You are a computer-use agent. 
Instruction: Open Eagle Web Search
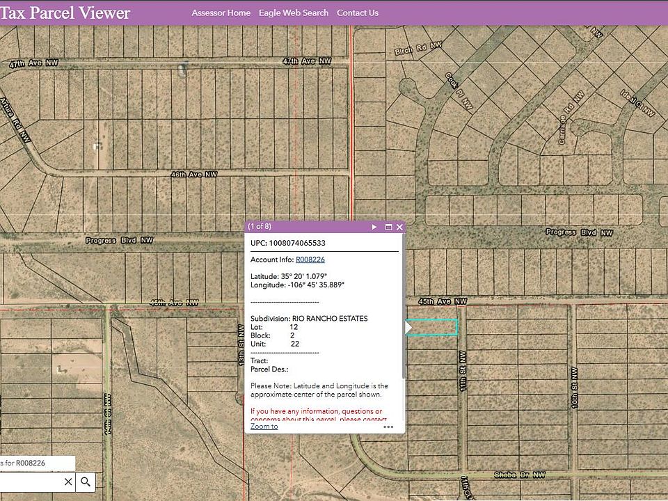294,13
